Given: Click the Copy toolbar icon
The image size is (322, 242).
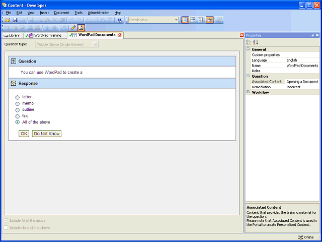Looking at the screenshot, I should tap(39, 20).
